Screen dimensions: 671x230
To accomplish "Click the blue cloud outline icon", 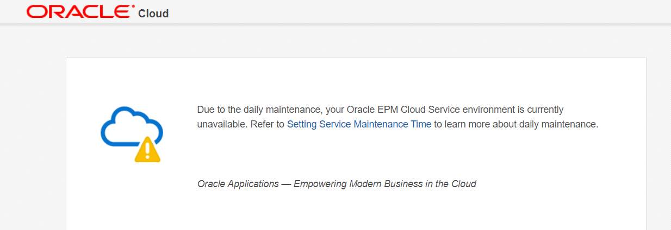I will (132, 129).
